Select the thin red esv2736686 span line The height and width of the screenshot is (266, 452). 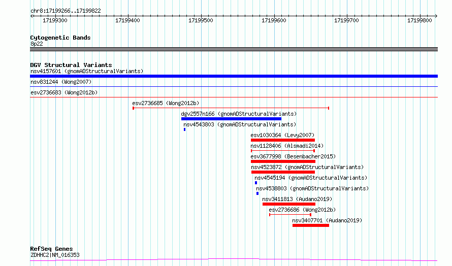pyautogui.click(x=290, y=215)
